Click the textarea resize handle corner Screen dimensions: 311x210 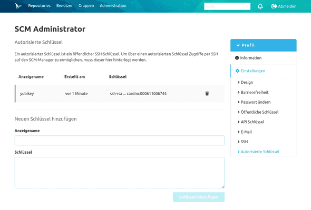(x=223, y=186)
